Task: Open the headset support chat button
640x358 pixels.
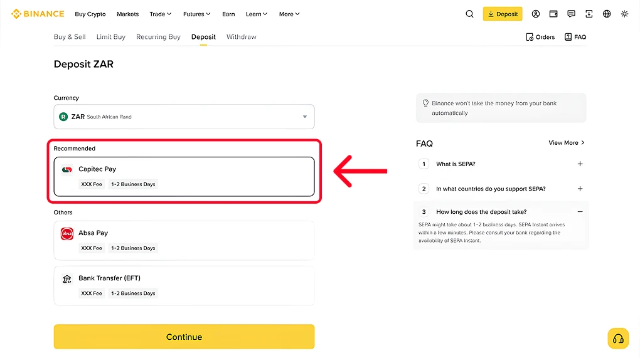Action: pyautogui.click(x=618, y=339)
